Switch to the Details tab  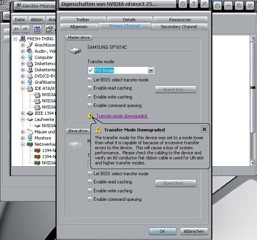pyautogui.click(x=130, y=20)
